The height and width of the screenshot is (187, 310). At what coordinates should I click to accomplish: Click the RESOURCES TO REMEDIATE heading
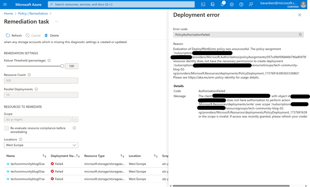[x=23, y=107]
